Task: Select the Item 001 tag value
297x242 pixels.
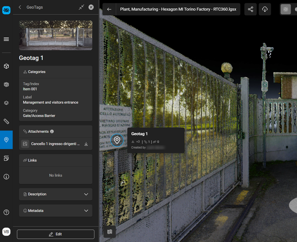Action: point(30,89)
